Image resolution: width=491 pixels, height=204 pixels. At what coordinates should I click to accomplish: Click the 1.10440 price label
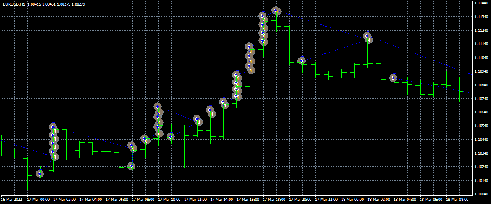click(x=481, y=140)
